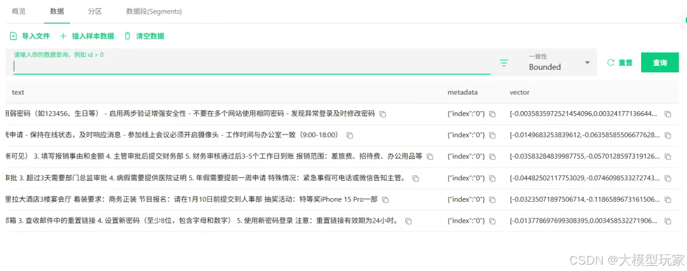The width and height of the screenshot is (687, 271).
Task: Select the row text about 启用两步验证
Action: [x=190, y=114]
